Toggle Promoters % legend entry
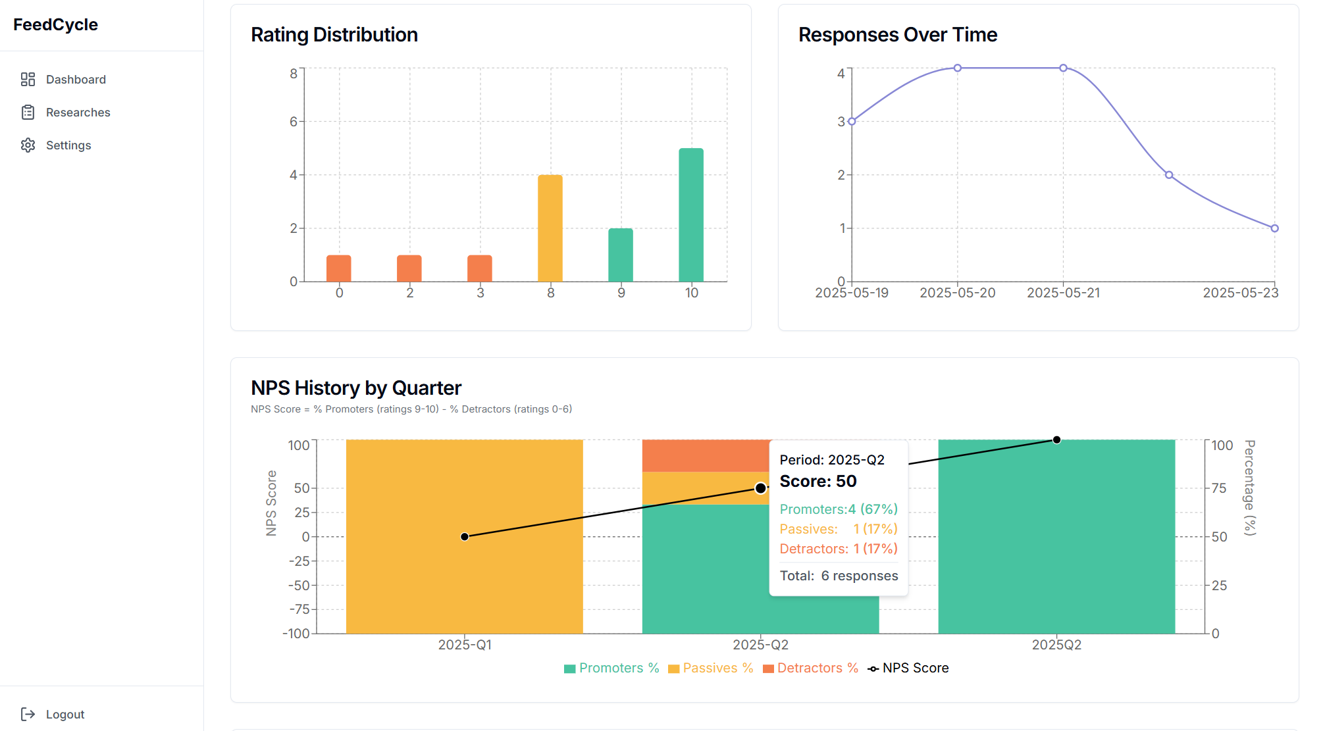This screenshot has height=731, width=1323. [611, 668]
